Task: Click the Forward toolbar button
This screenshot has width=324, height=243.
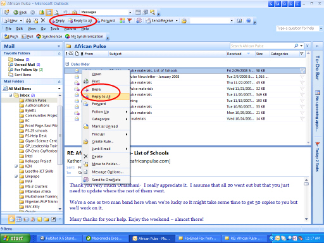Action: pyautogui.click(x=106, y=21)
